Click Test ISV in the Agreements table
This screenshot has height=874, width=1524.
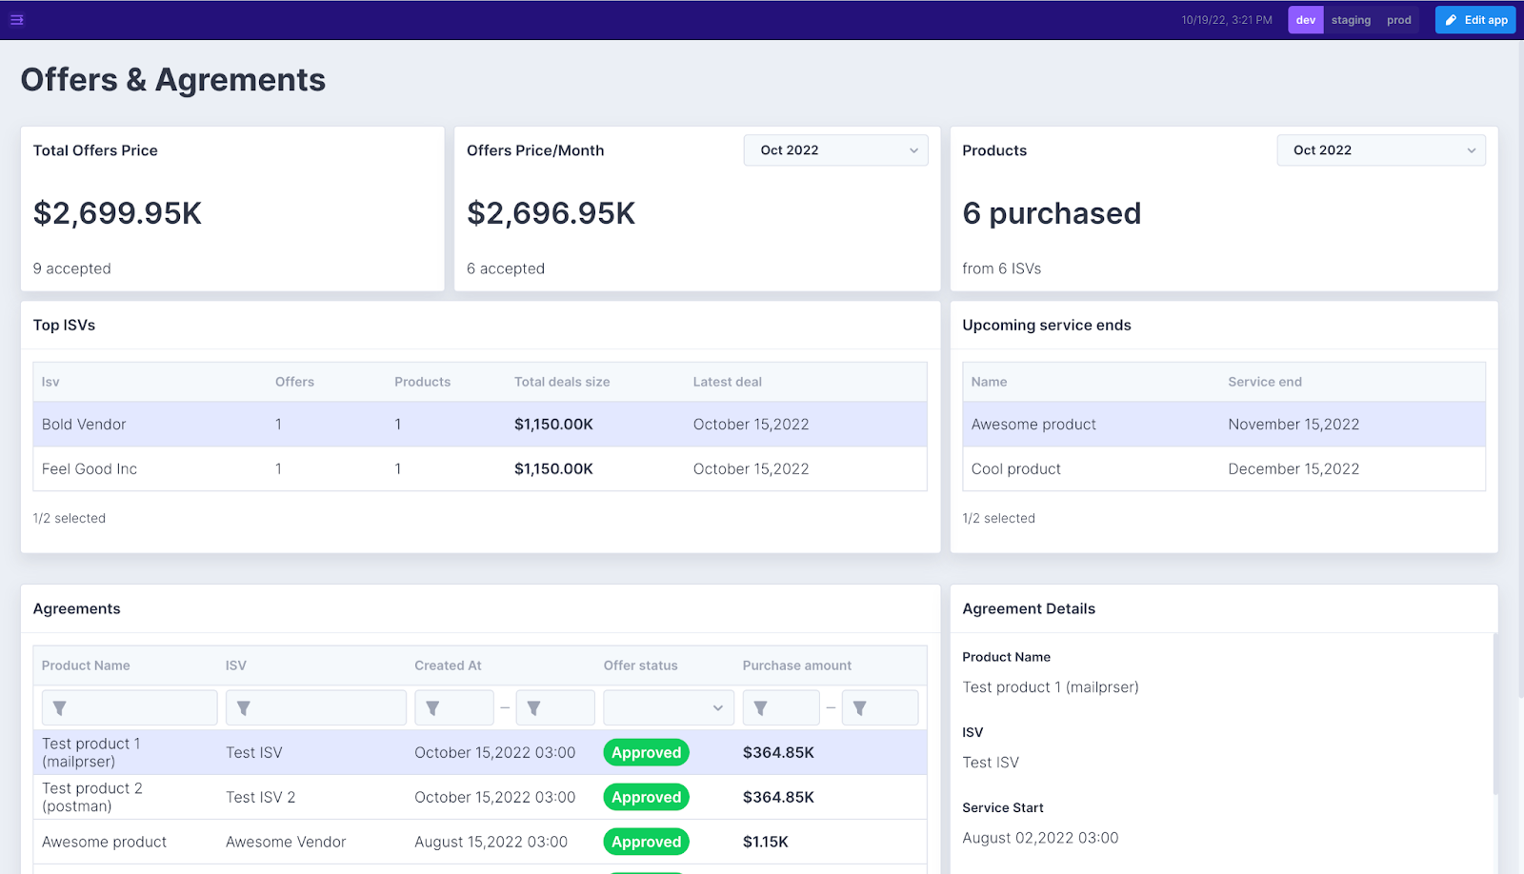tap(254, 752)
